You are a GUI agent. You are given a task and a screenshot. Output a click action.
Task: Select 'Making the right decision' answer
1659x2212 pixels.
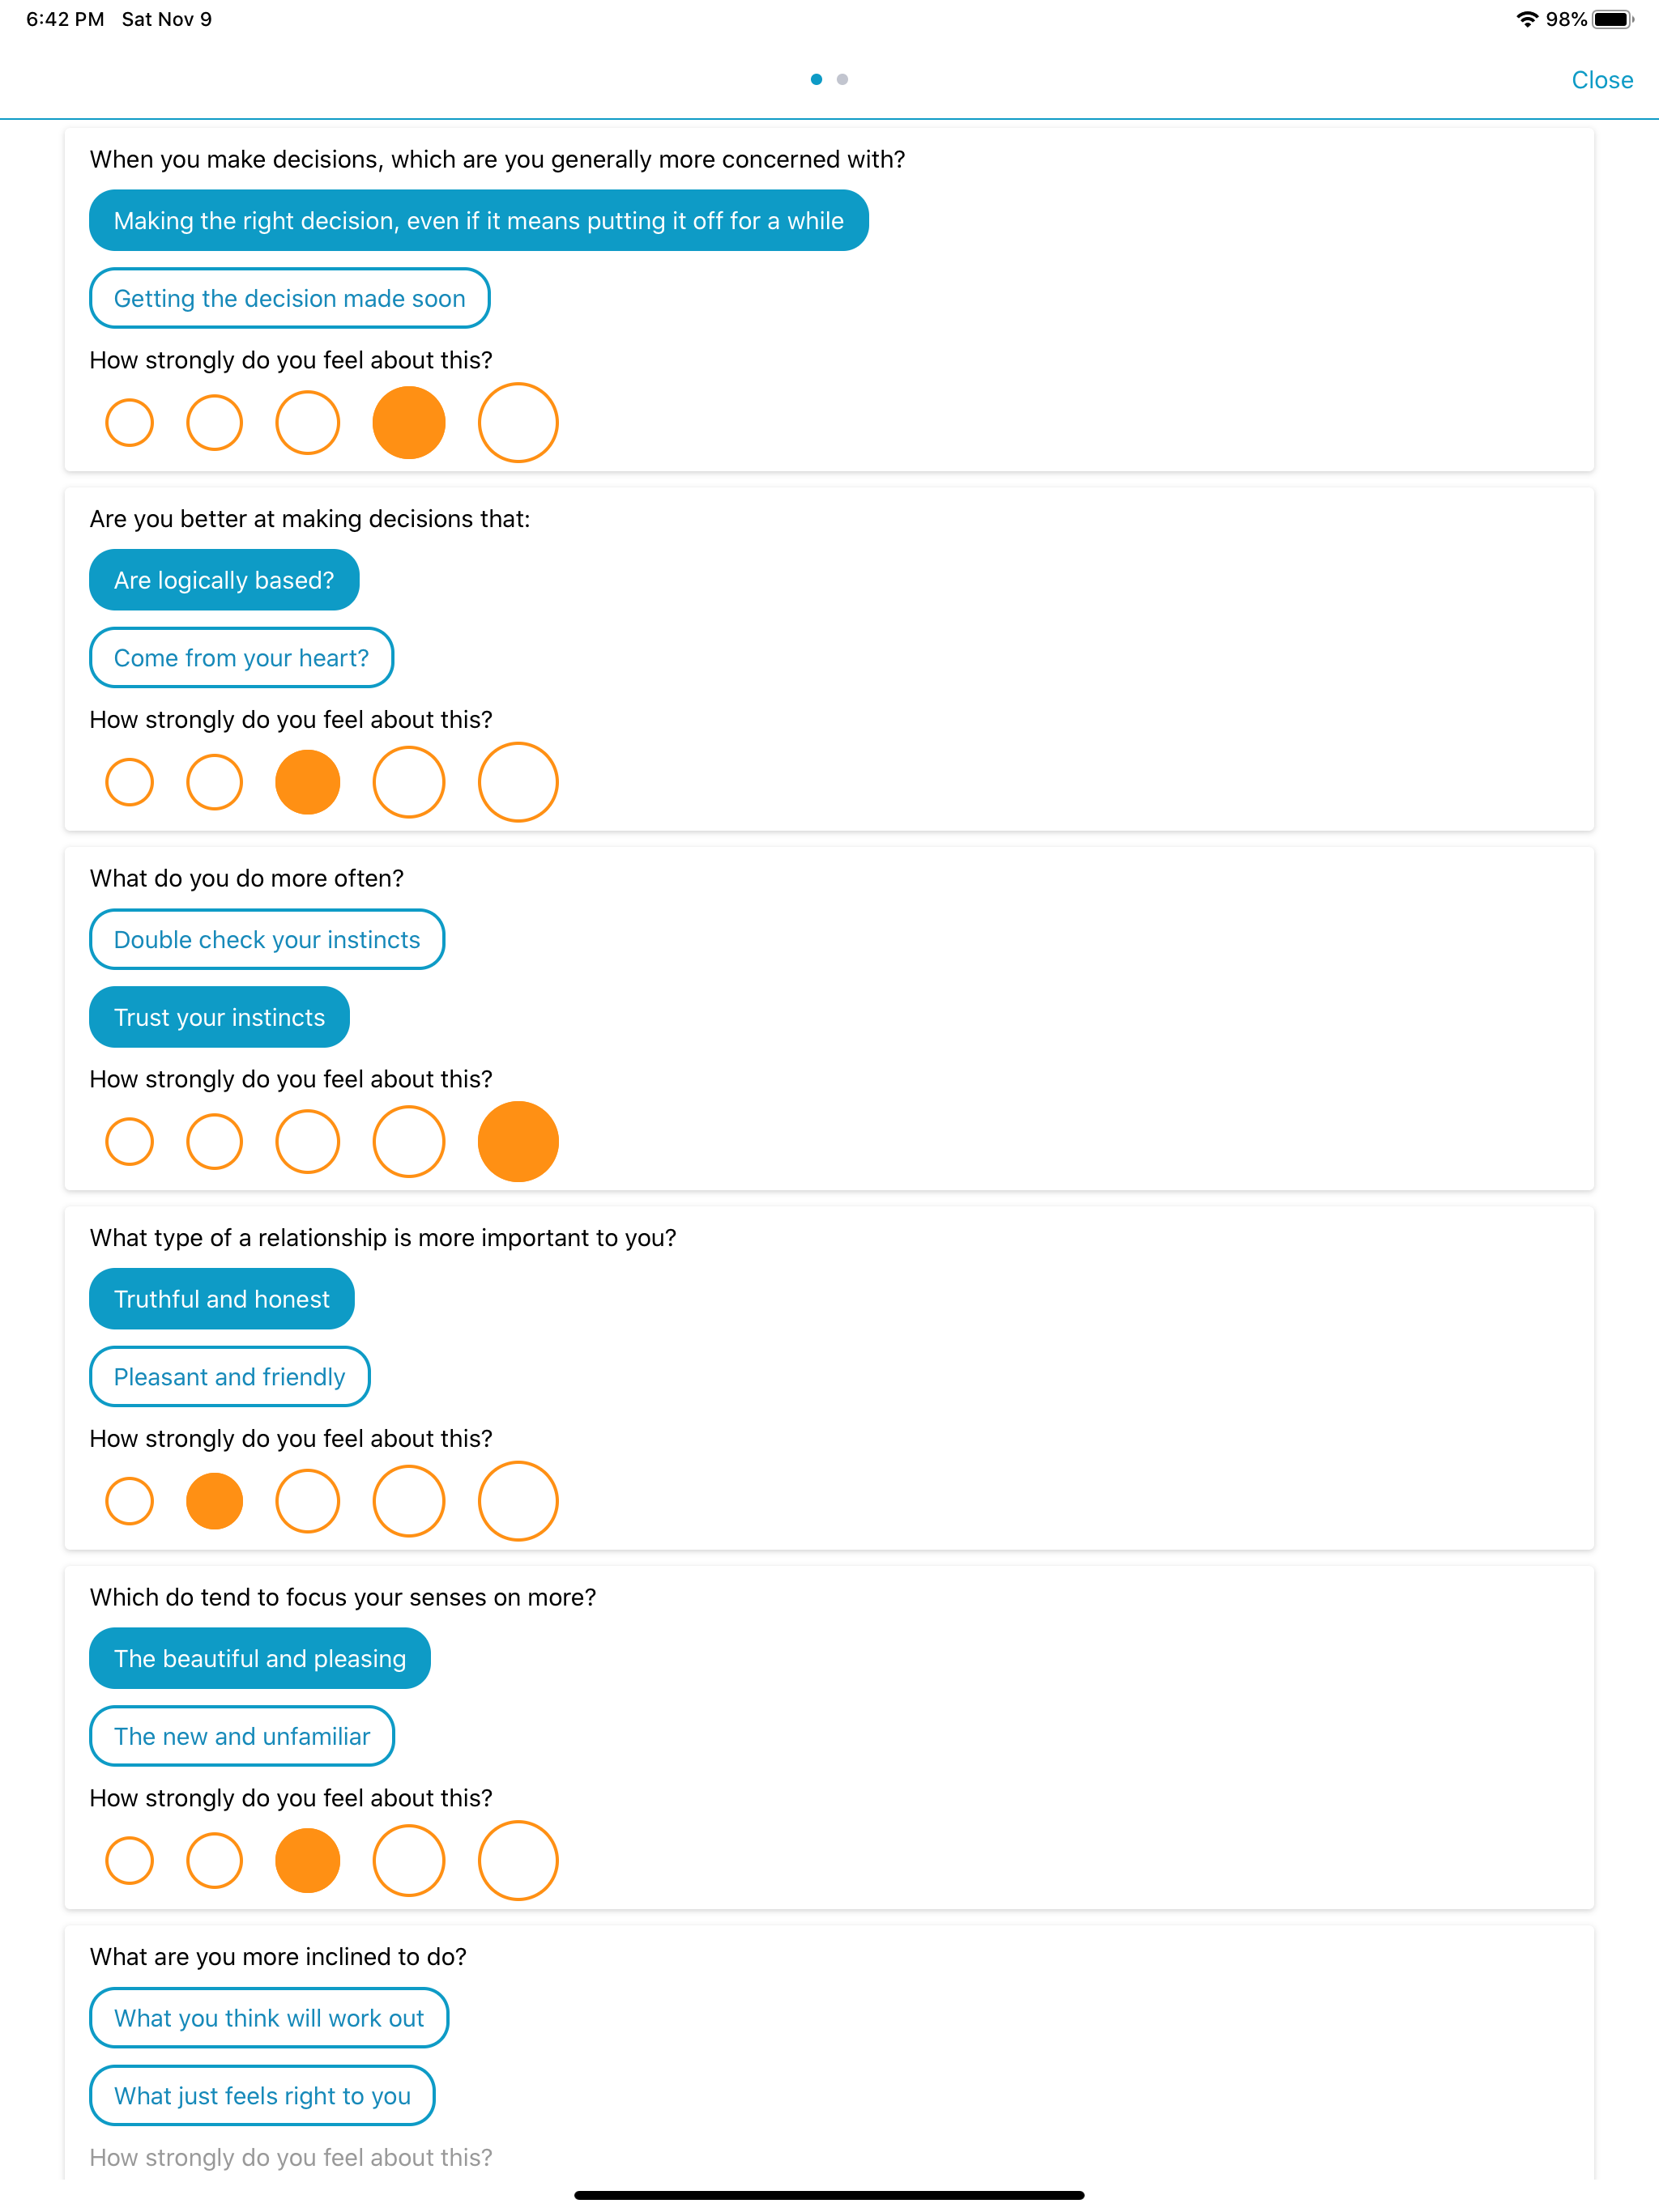tap(478, 221)
